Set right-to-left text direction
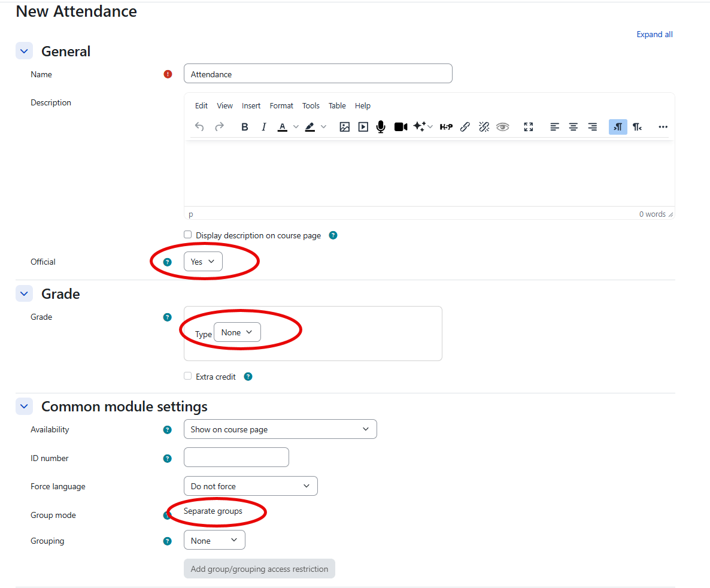The height and width of the screenshot is (588, 710). (x=637, y=127)
